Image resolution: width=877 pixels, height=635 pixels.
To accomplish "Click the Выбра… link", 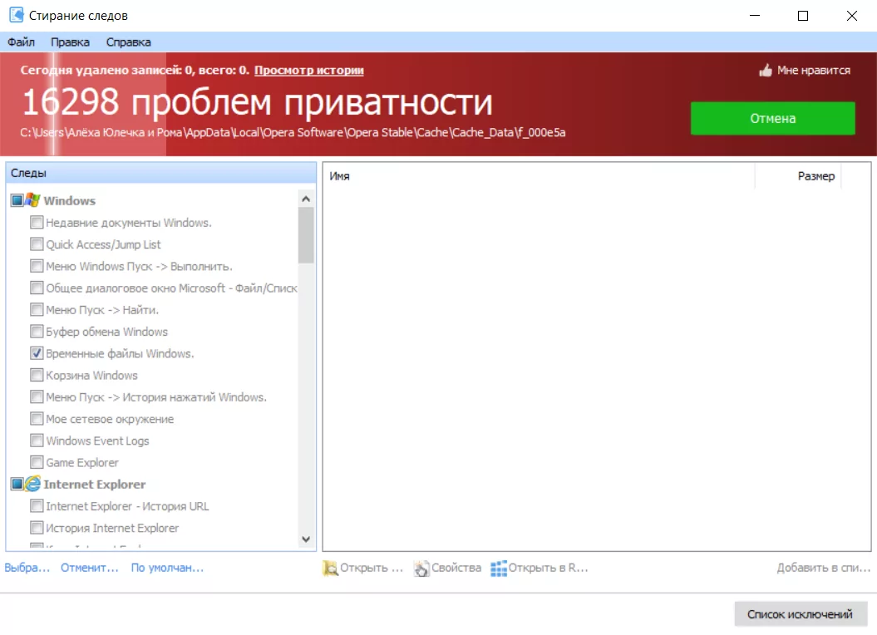I will (27, 568).
